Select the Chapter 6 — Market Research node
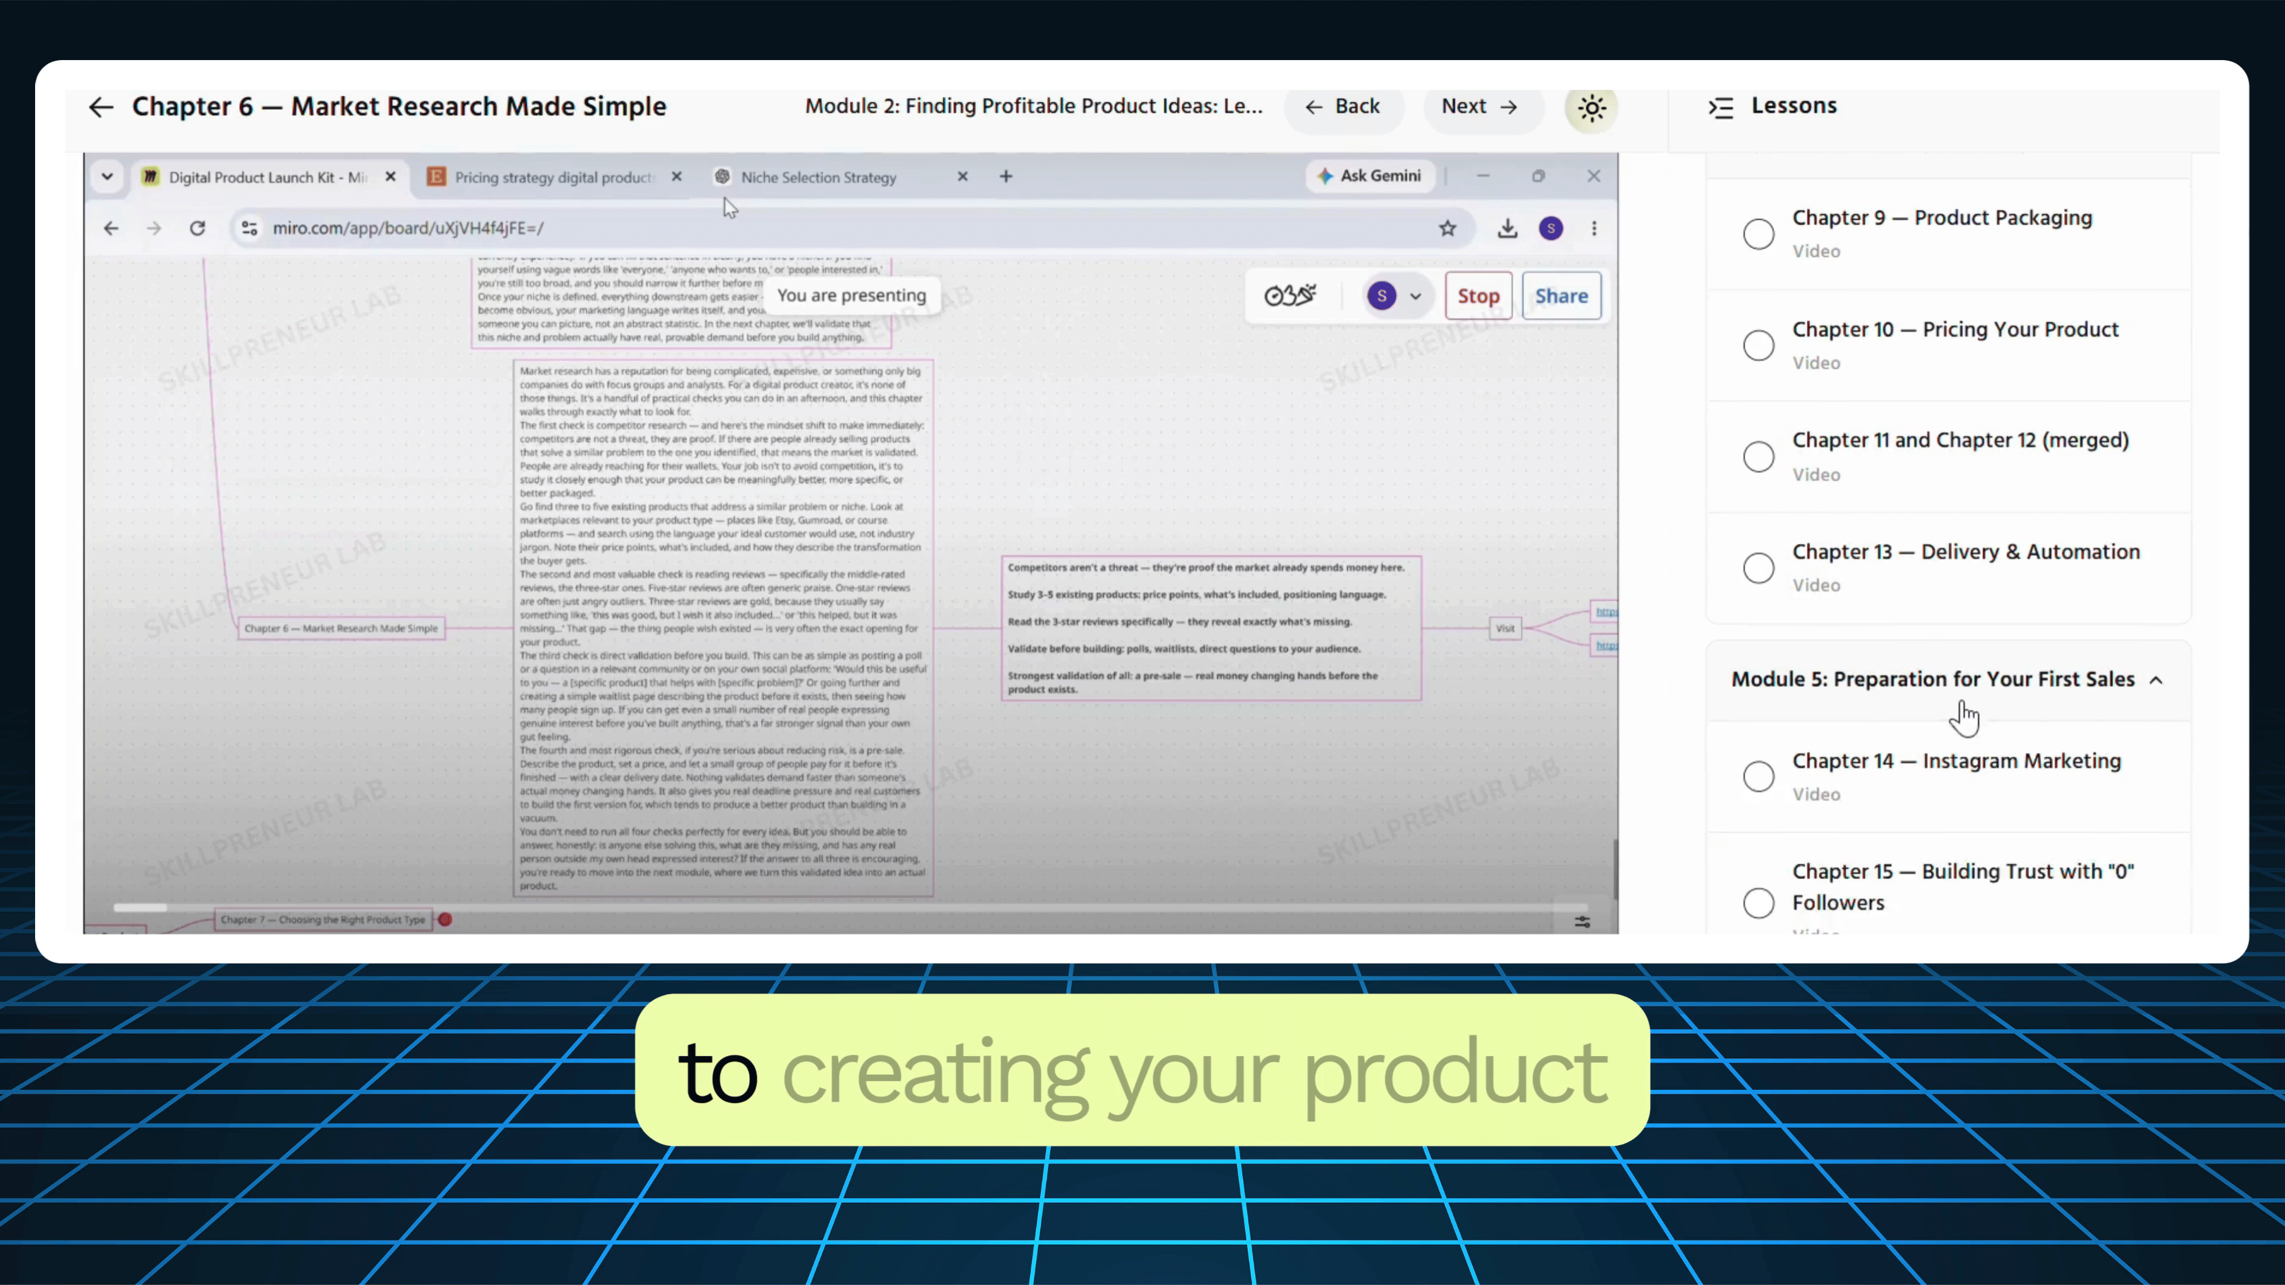This screenshot has width=2285, height=1285. point(340,628)
